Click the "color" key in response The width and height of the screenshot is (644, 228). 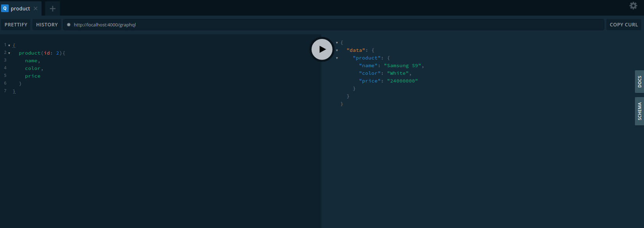[x=370, y=73]
